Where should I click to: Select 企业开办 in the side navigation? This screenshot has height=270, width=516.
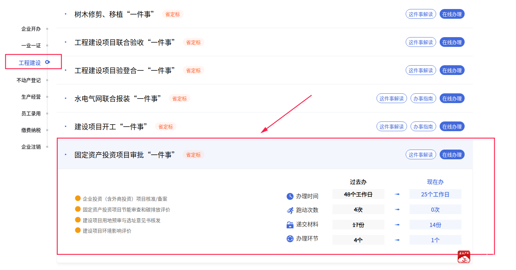tap(31, 29)
